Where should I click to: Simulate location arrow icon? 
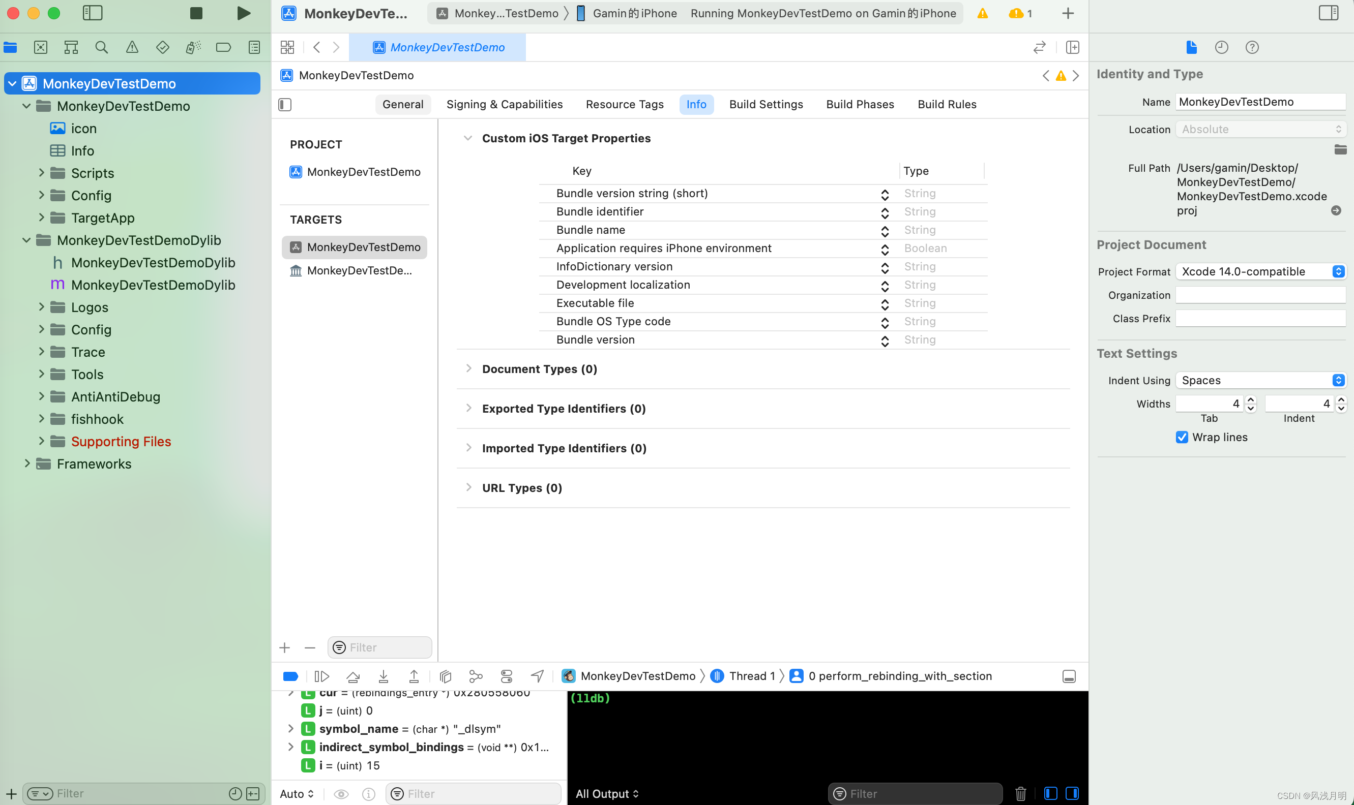pos(537,676)
